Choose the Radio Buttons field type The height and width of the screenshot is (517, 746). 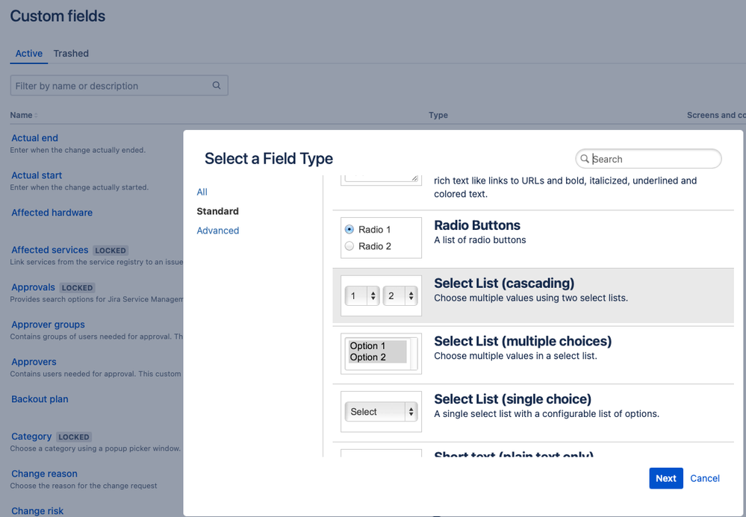pyautogui.click(x=533, y=239)
